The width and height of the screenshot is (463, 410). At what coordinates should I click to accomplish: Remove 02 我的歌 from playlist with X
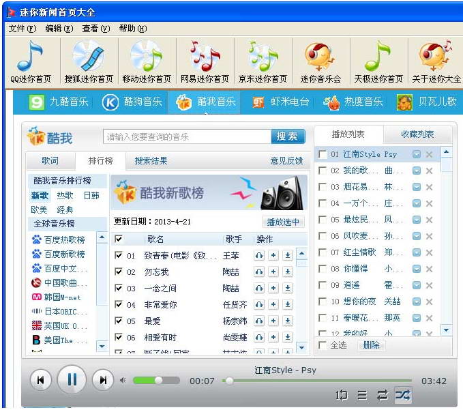pyautogui.click(x=430, y=171)
